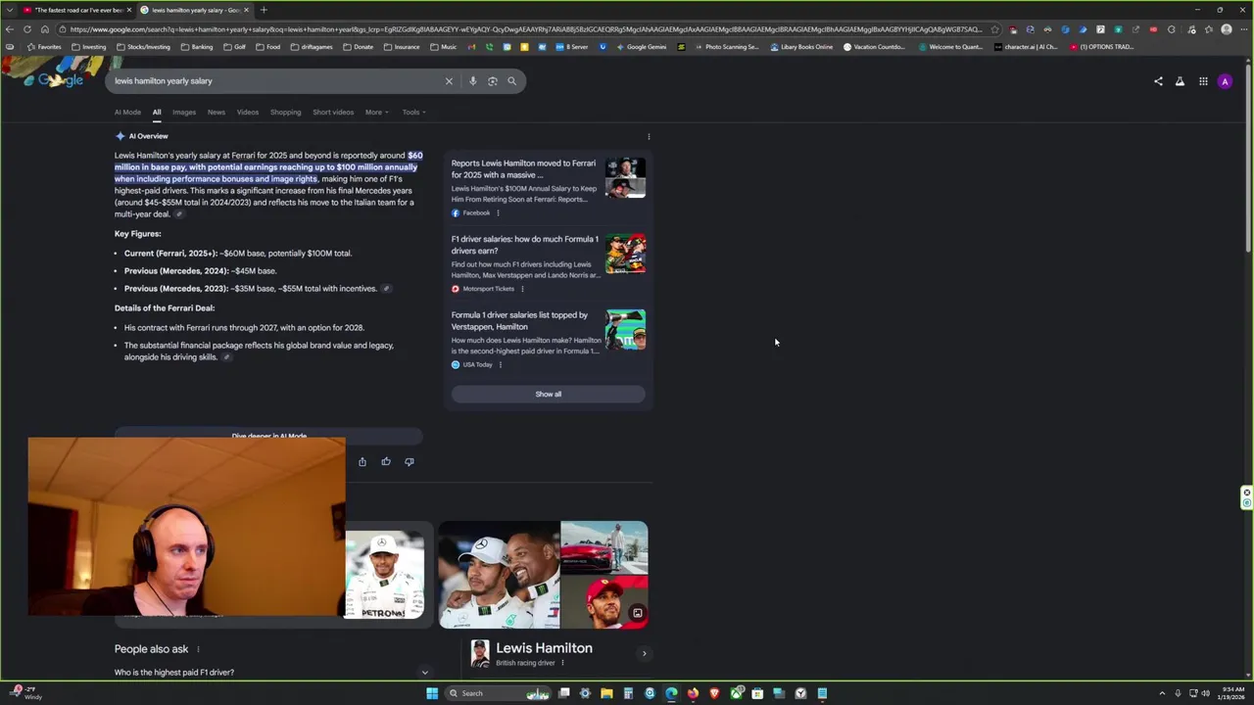The height and width of the screenshot is (705, 1254).
Task: Click the share icon near Google apps
Action: 1158,81
